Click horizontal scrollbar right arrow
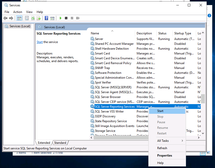This screenshot has width=215, height=168. point(199,137)
